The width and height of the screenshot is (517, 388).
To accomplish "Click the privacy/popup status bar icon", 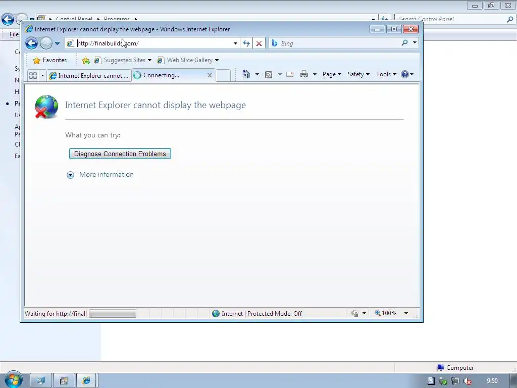I will pos(355,313).
